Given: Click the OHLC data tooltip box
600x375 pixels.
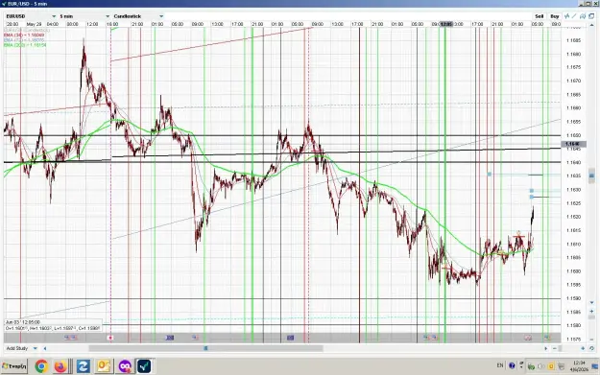Looking at the screenshot, I should pos(53,325).
